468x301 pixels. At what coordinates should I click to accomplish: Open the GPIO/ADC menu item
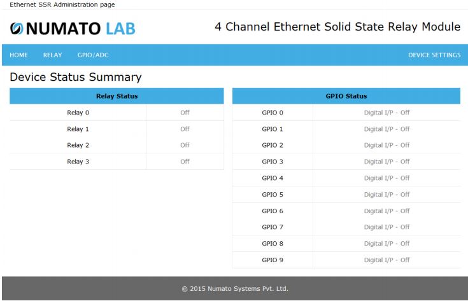(x=93, y=55)
